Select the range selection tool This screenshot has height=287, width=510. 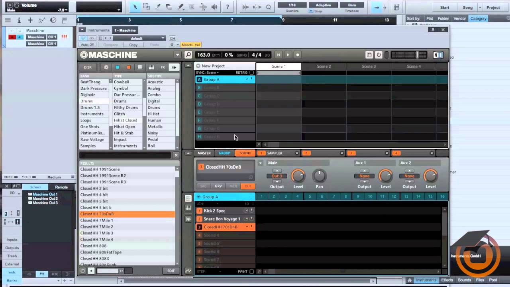click(146, 7)
